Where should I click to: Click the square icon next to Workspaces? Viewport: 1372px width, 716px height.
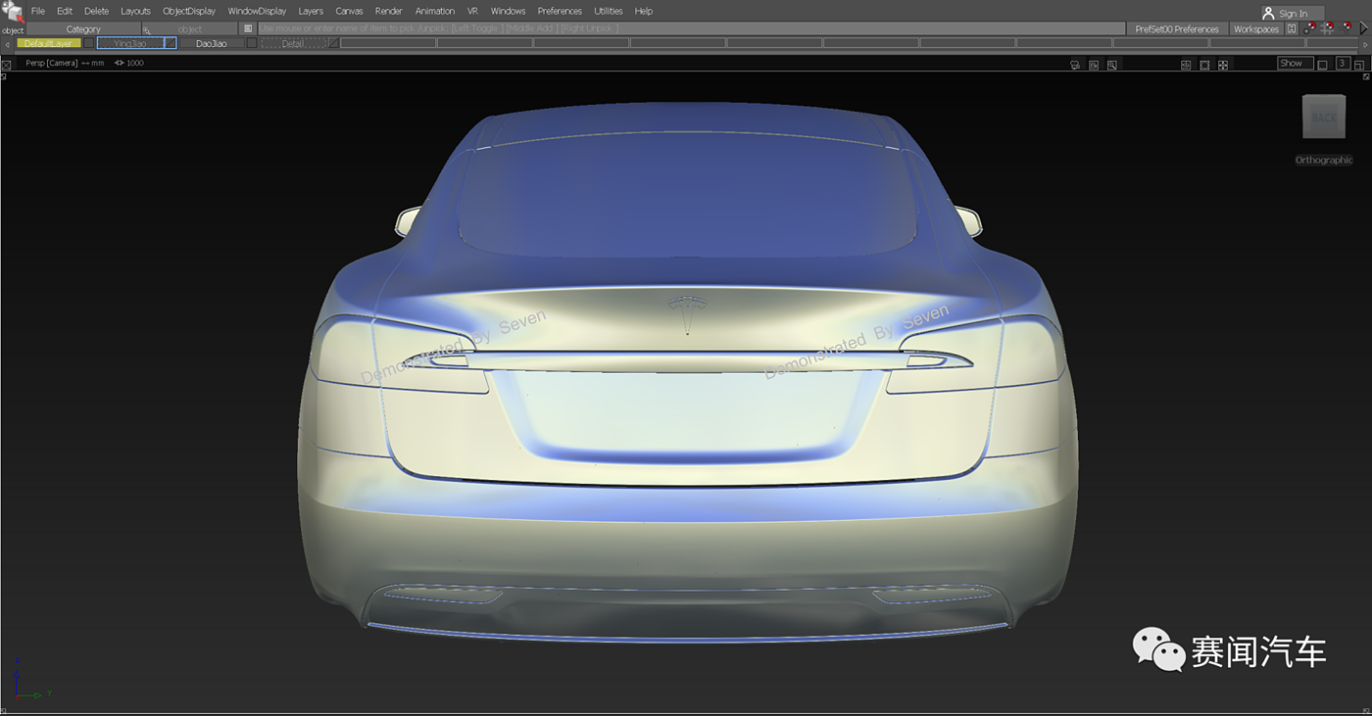coord(1293,29)
